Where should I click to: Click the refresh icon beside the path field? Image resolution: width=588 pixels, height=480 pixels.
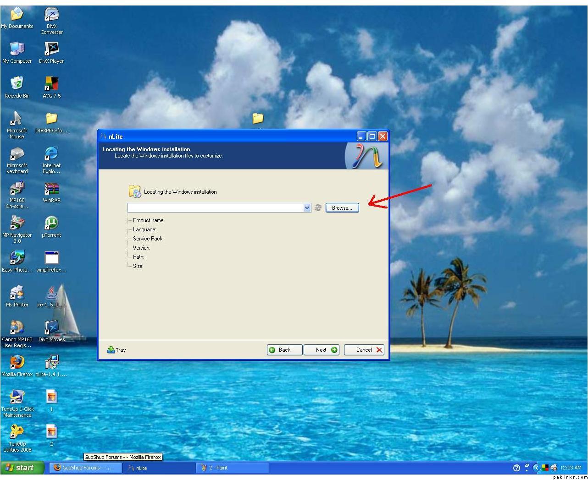[318, 208]
